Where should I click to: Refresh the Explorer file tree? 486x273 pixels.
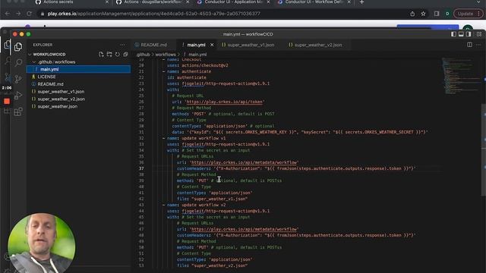click(118, 54)
